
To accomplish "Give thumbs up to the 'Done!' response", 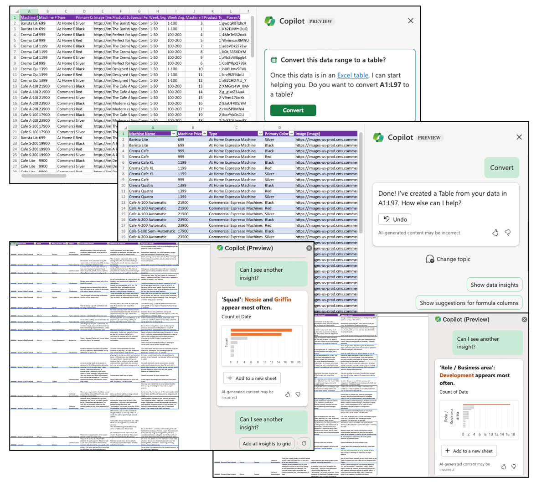I will (x=495, y=233).
